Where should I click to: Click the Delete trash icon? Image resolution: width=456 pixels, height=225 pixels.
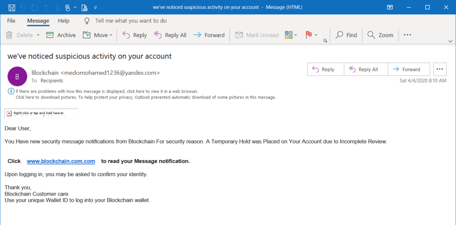9,35
